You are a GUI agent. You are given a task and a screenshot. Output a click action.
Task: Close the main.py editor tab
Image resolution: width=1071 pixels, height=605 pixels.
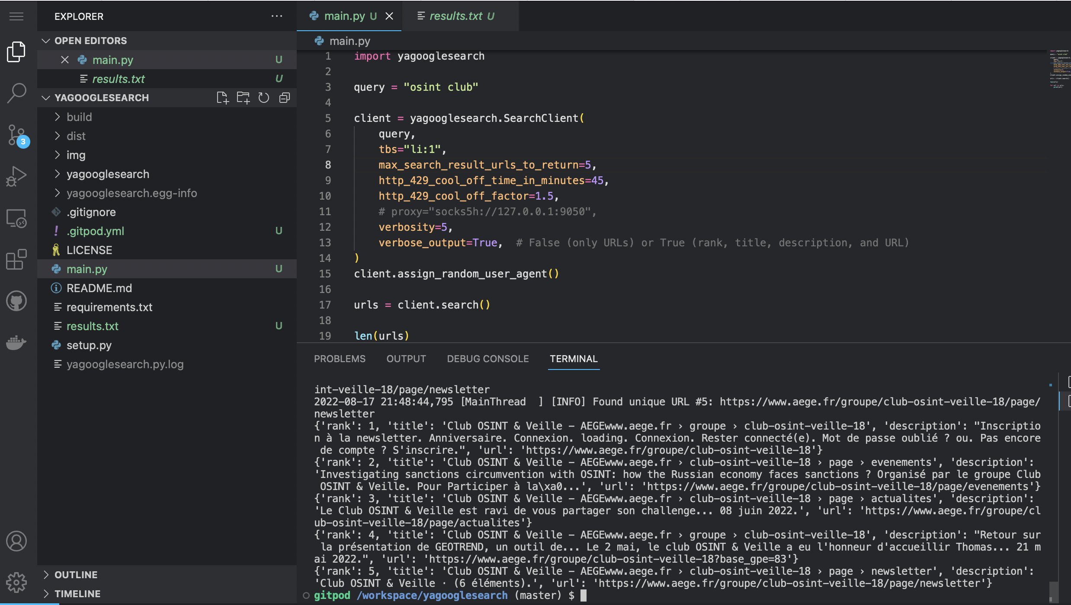point(389,16)
